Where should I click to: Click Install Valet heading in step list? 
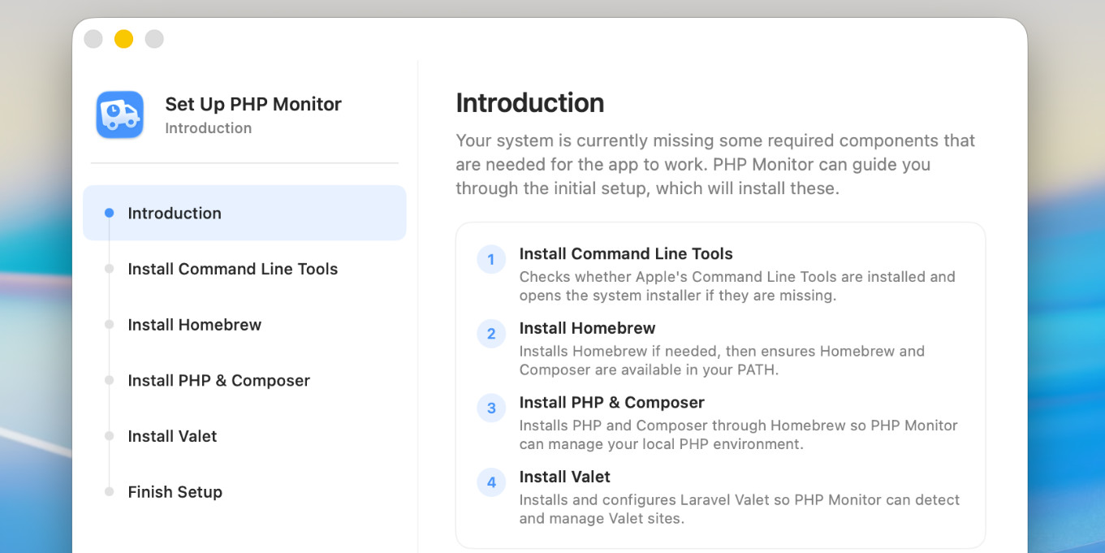(564, 477)
